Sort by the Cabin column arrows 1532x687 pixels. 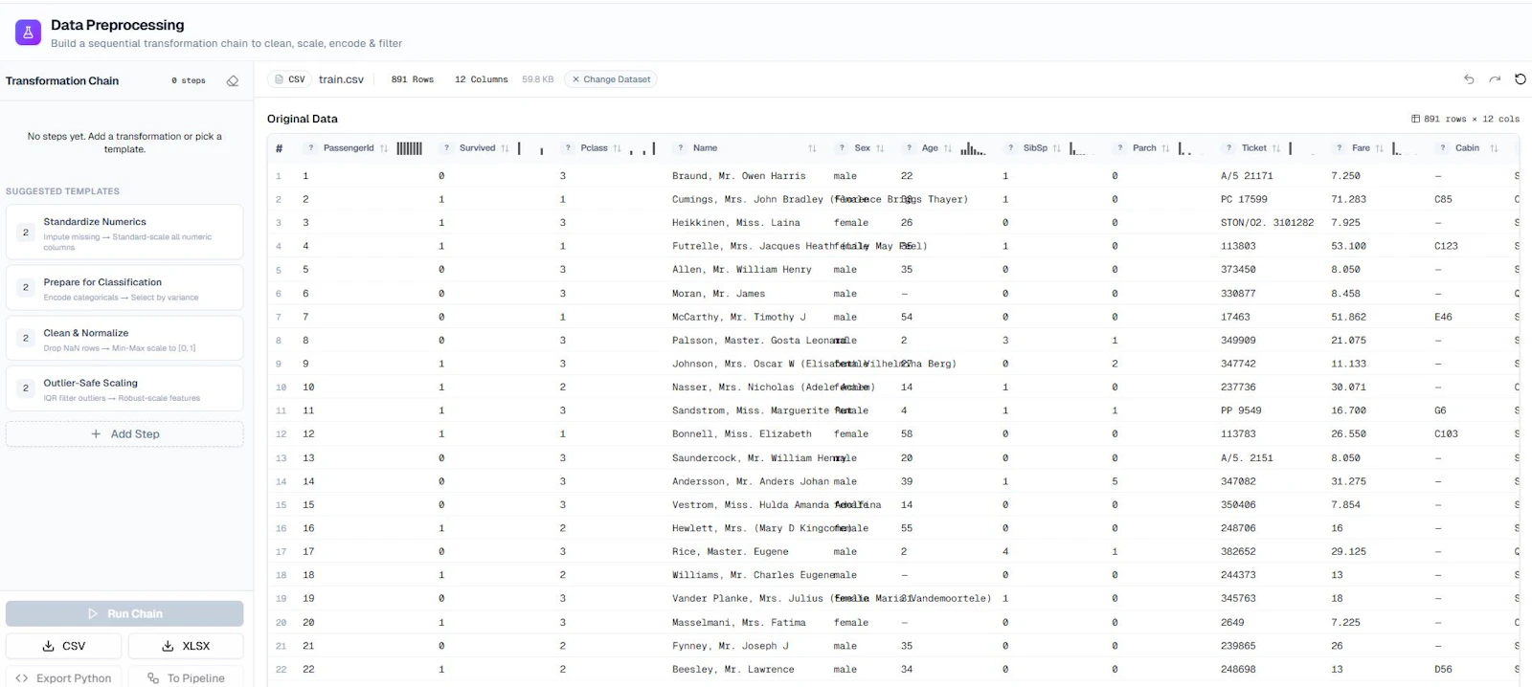point(1494,148)
